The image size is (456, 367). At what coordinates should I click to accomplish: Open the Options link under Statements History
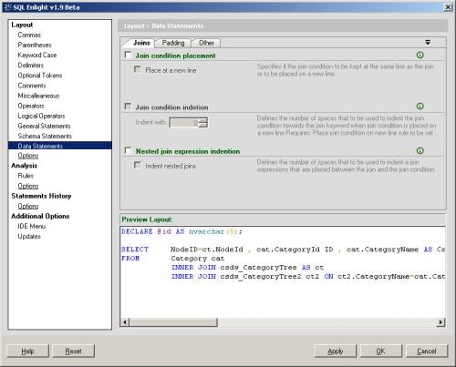(x=28, y=206)
